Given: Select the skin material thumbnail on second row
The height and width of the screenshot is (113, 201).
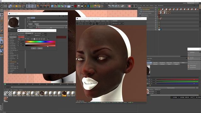Looking at the screenshot, I should (6, 99).
